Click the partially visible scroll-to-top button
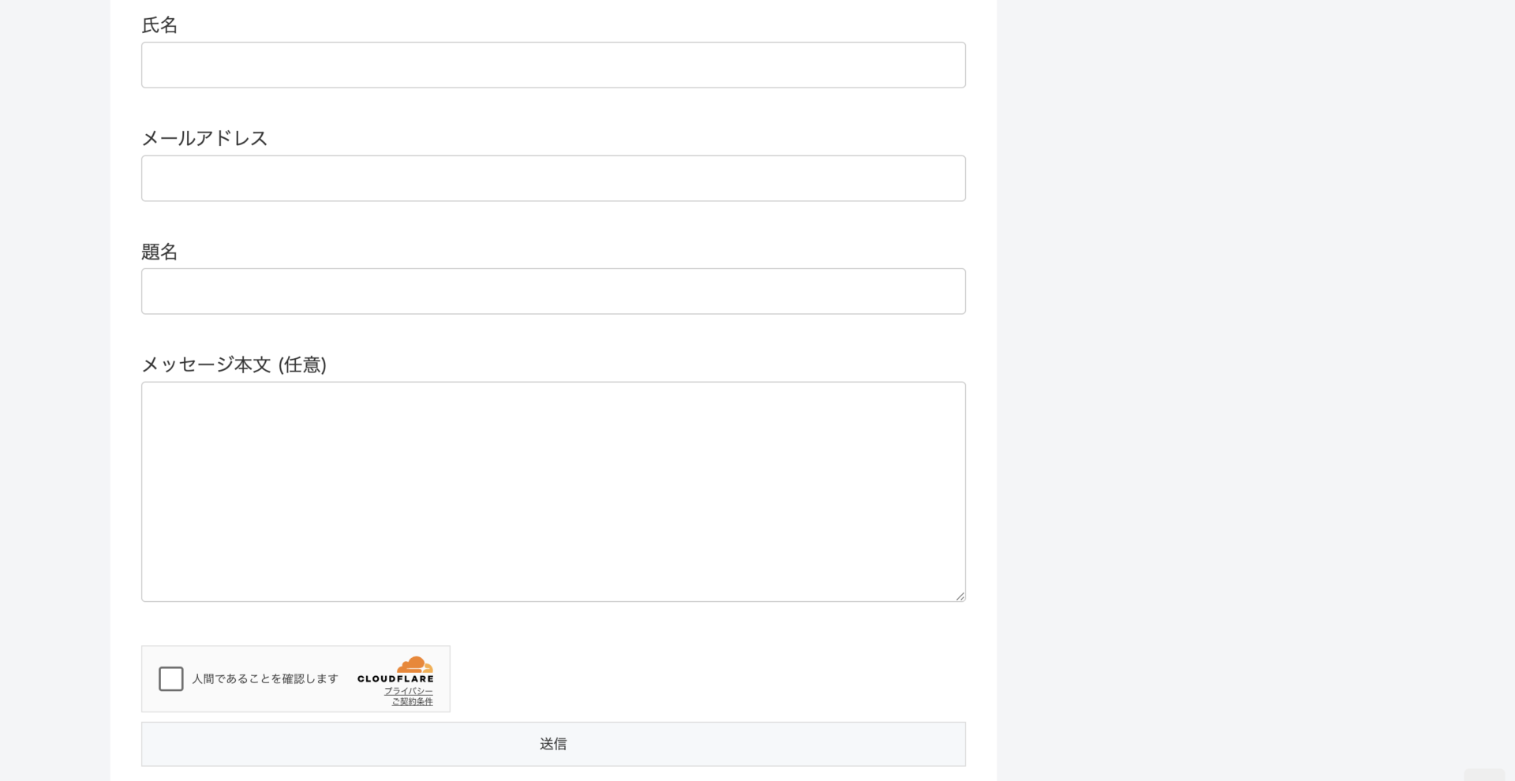Viewport: 1515px width, 781px height. point(1483,775)
